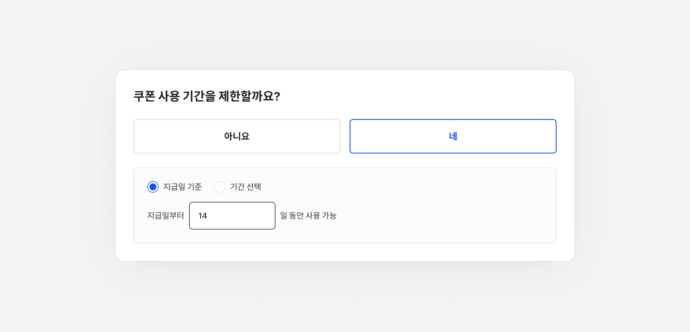Click the 아니요 button

[237, 136]
